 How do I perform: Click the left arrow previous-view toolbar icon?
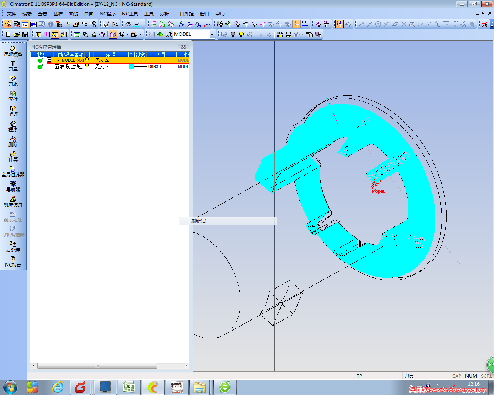[x=261, y=34]
